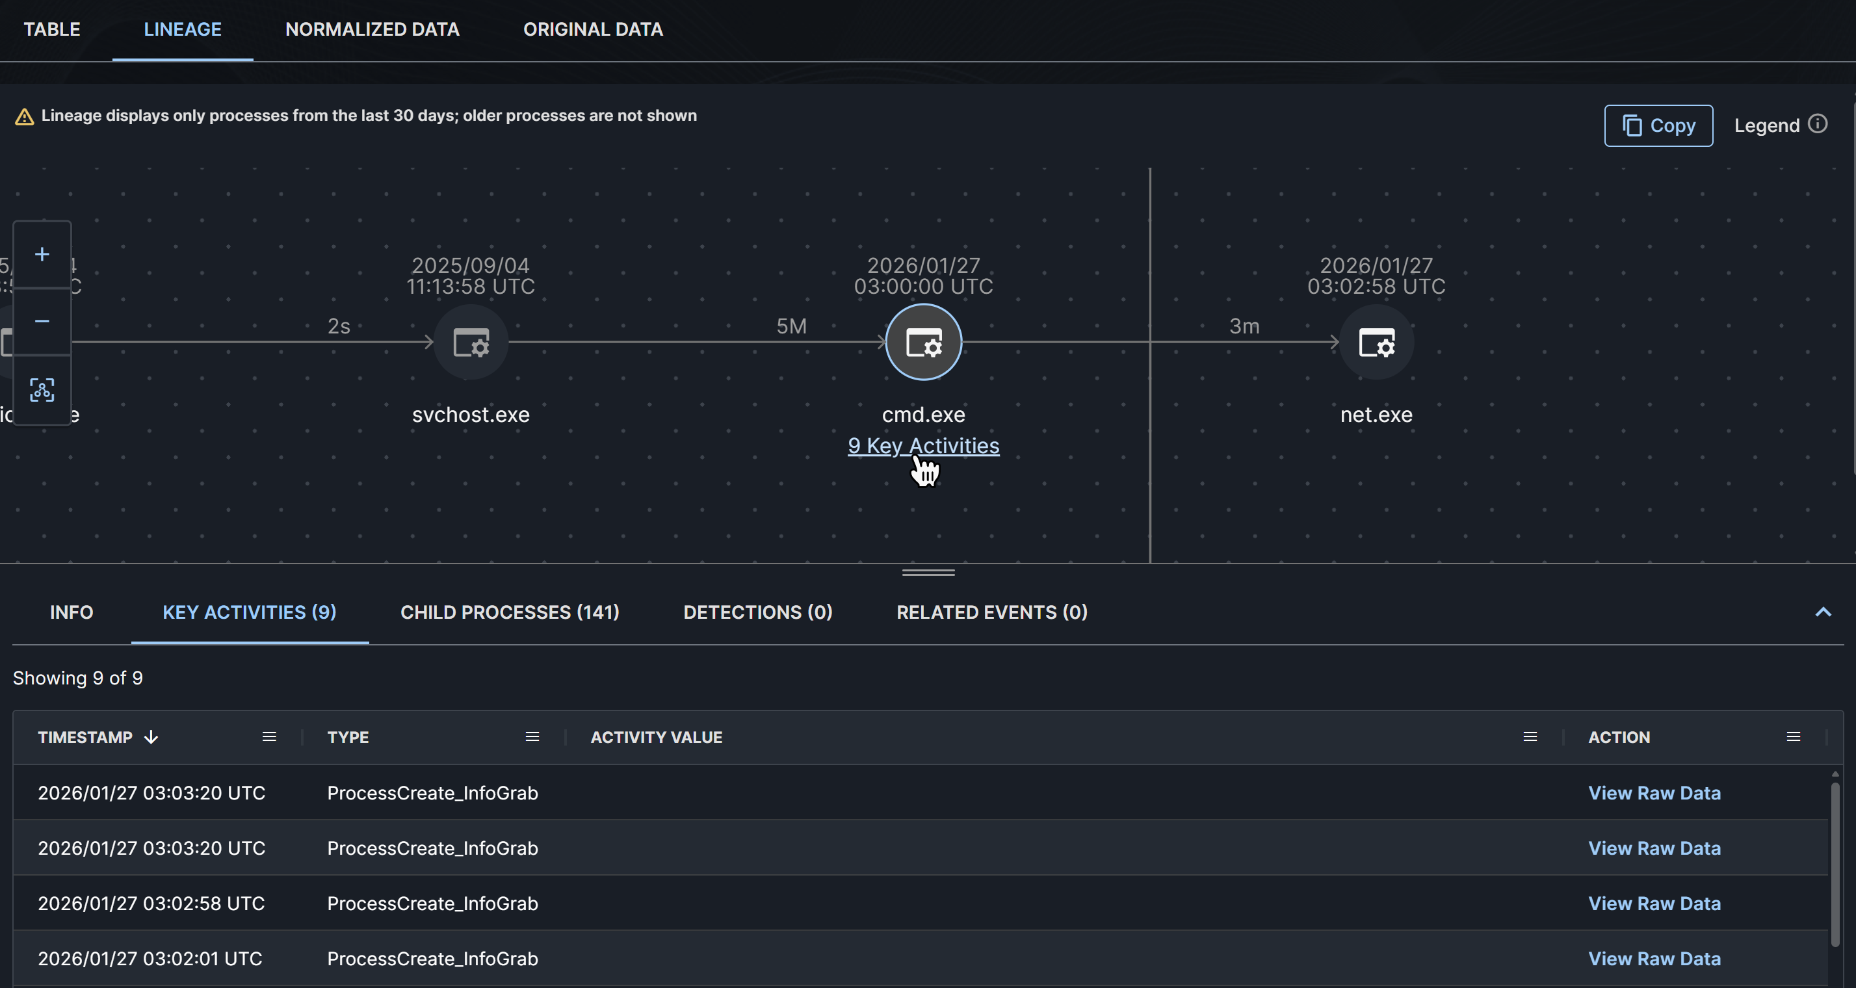Screen dimensions: 1856x988
Task: Open the Action column menu
Action: click(1792, 736)
